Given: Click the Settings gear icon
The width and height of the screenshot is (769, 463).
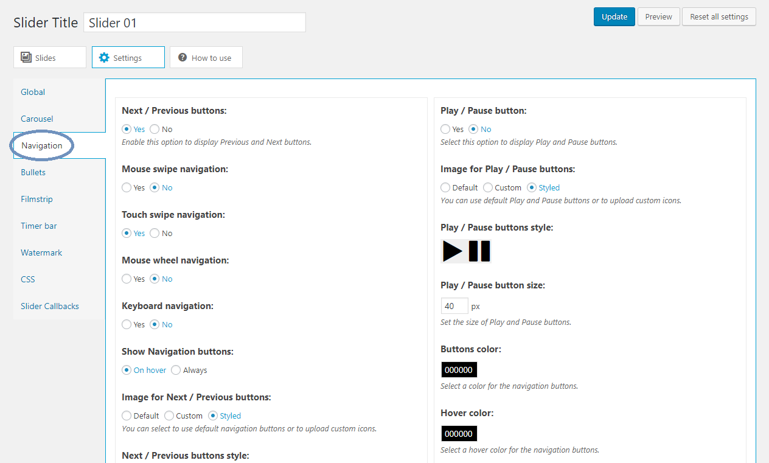Looking at the screenshot, I should coord(104,57).
